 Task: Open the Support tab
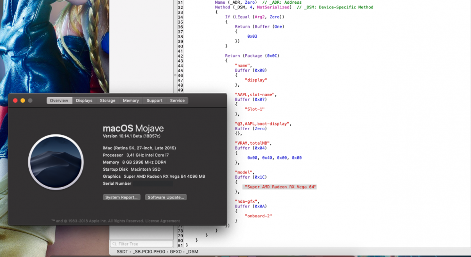(x=154, y=100)
